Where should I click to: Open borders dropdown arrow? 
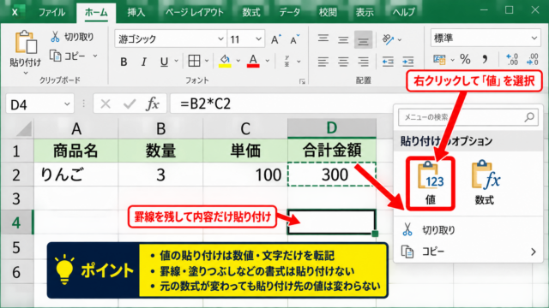point(207,61)
